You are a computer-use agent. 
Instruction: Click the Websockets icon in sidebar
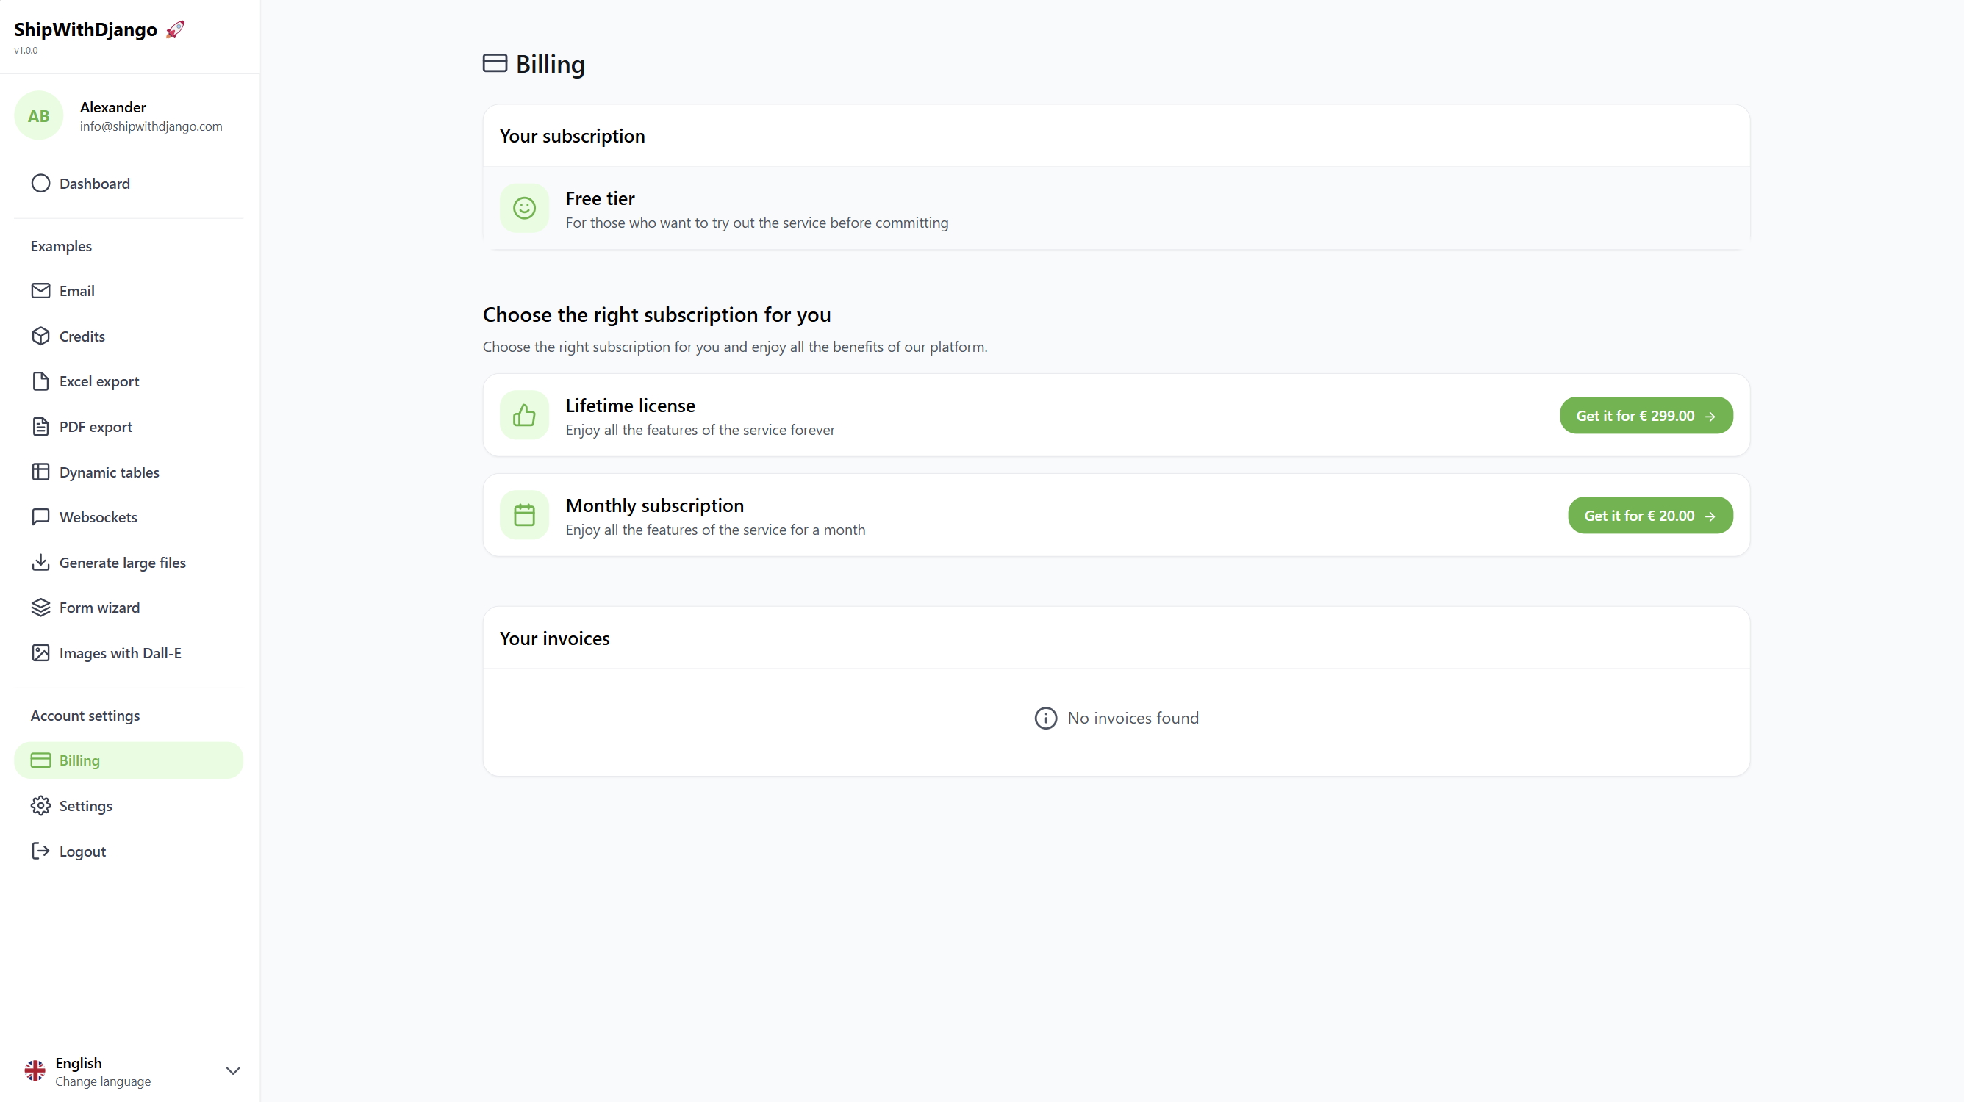(40, 516)
